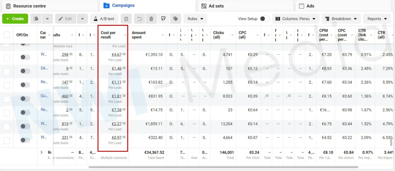Viewport: 395px width, 171px height.
Task: Expand the totals row with the chevron
Action: click(x=41, y=152)
